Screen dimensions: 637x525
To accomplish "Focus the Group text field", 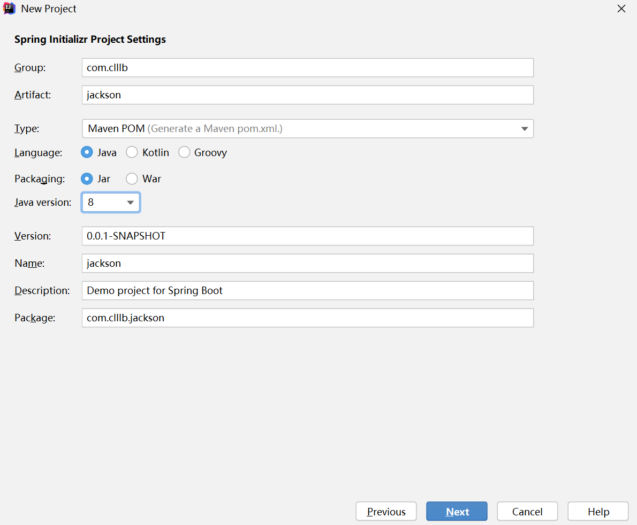I will point(307,68).
